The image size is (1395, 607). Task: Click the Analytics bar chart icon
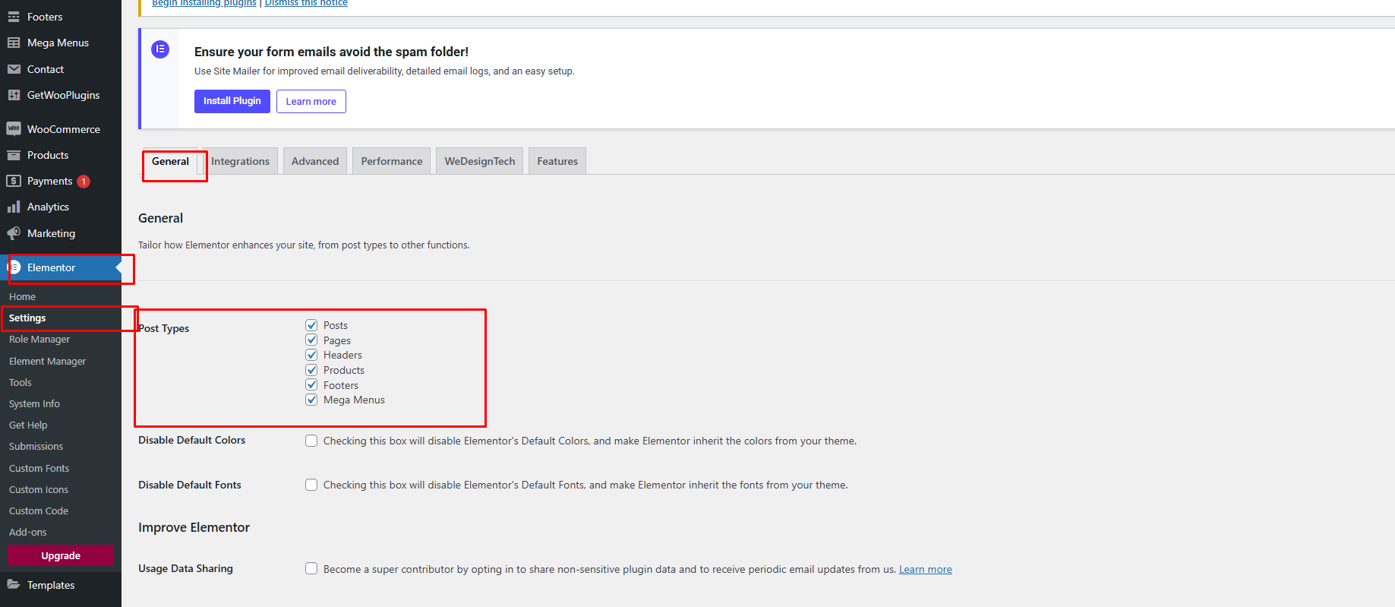[14, 207]
